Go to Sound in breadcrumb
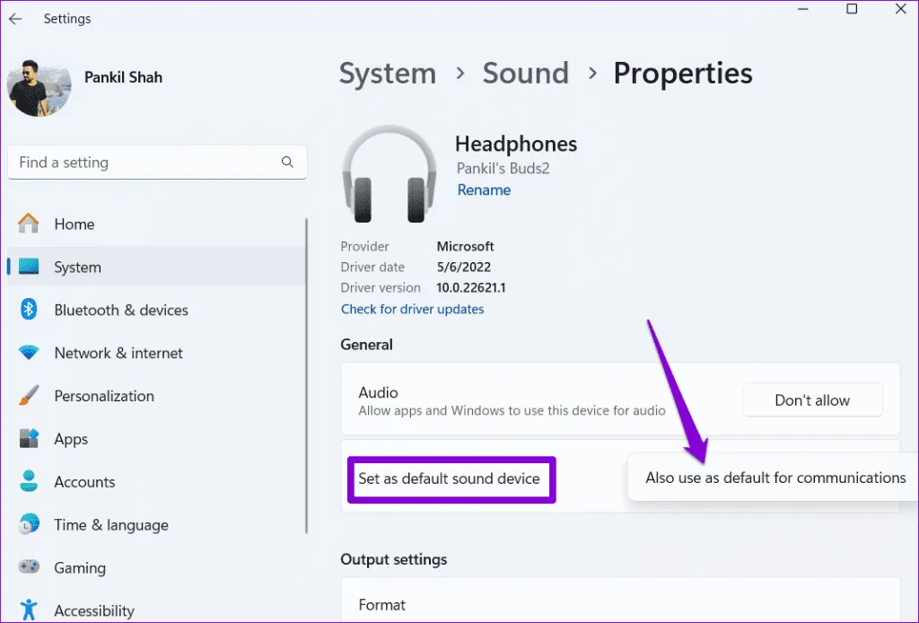 tap(525, 74)
